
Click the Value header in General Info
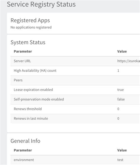[x=122, y=150]
